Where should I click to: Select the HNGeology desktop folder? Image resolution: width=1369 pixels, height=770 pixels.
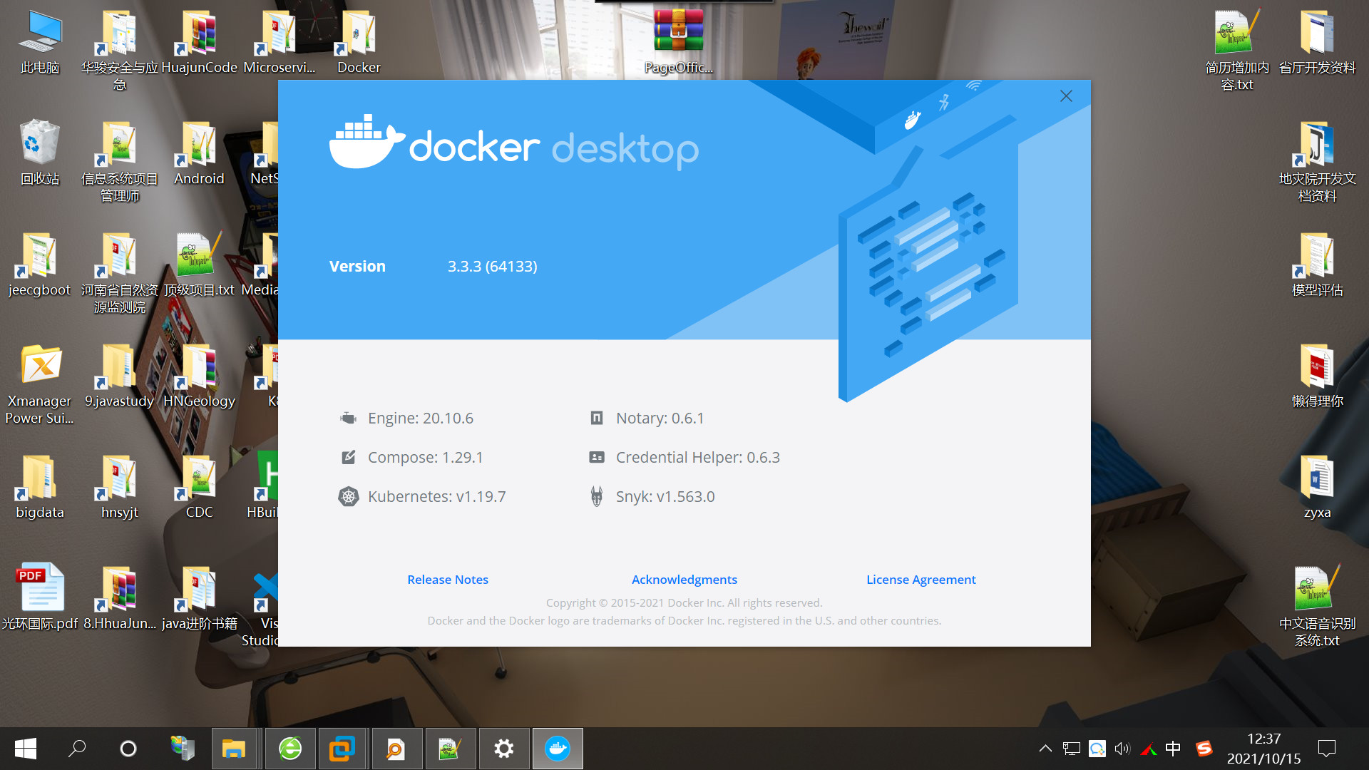tap(199, 376)
